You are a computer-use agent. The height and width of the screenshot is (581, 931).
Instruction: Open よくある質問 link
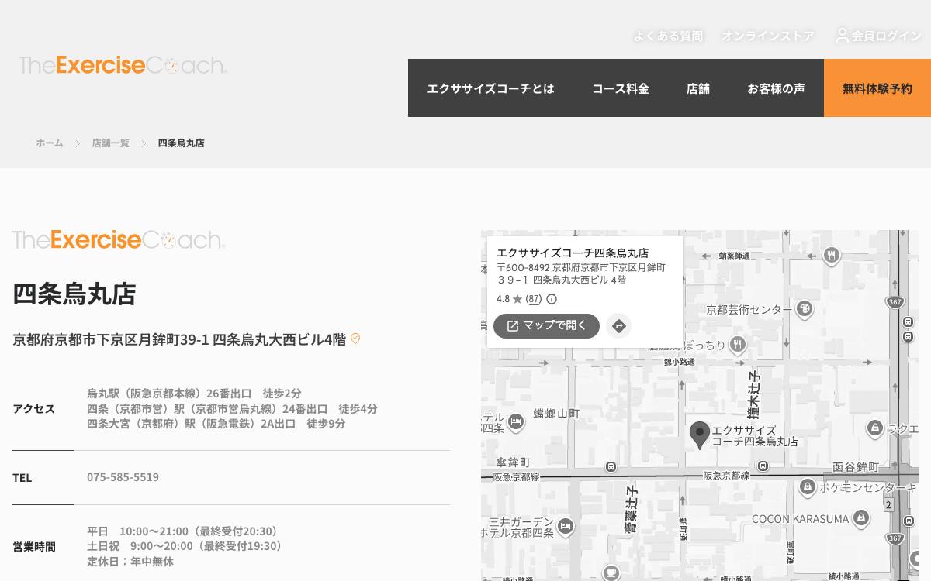pos(668,36)
